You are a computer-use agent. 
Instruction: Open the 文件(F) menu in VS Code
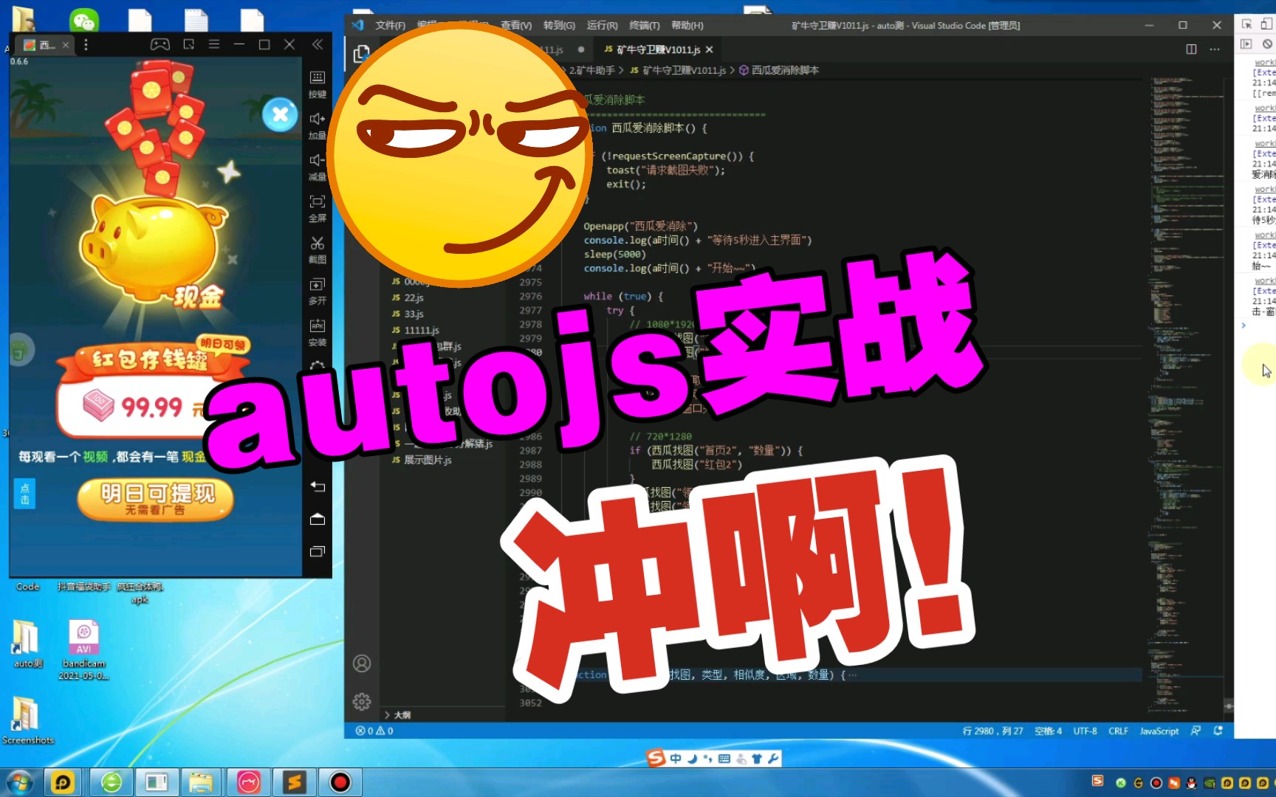[390, 25]
